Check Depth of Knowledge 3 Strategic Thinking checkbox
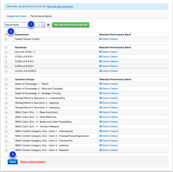The image size is (173, 172). click(6, 94)
